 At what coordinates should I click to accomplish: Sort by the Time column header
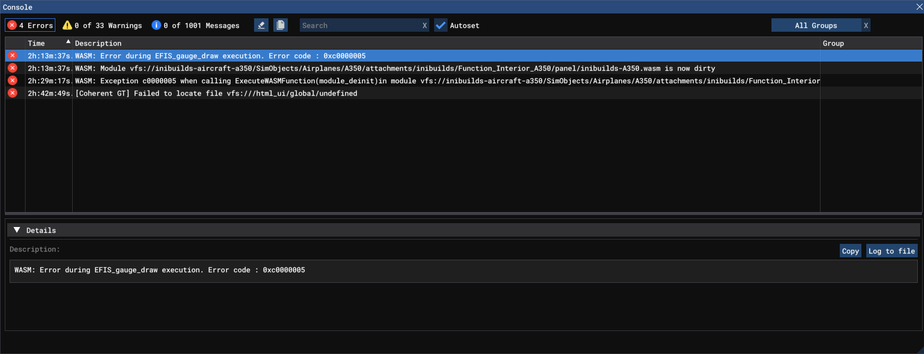pos(37,43)
